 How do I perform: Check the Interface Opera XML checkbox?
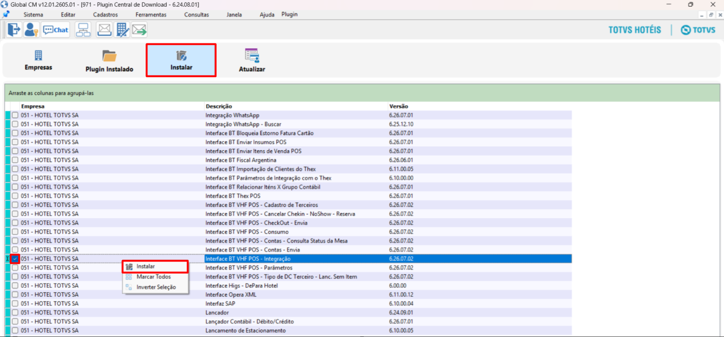click(15, 295)
